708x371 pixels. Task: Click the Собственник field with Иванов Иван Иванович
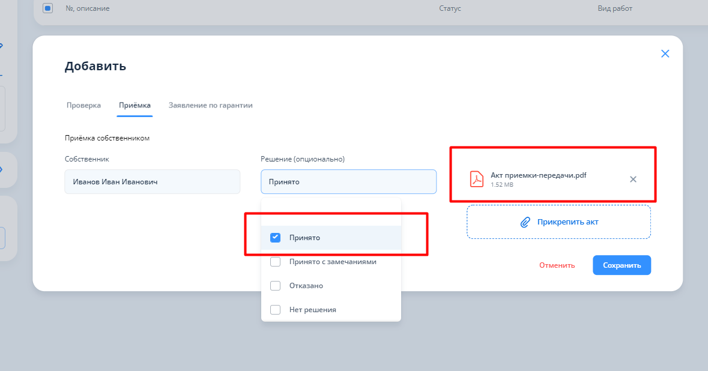[x=152, y=181]
